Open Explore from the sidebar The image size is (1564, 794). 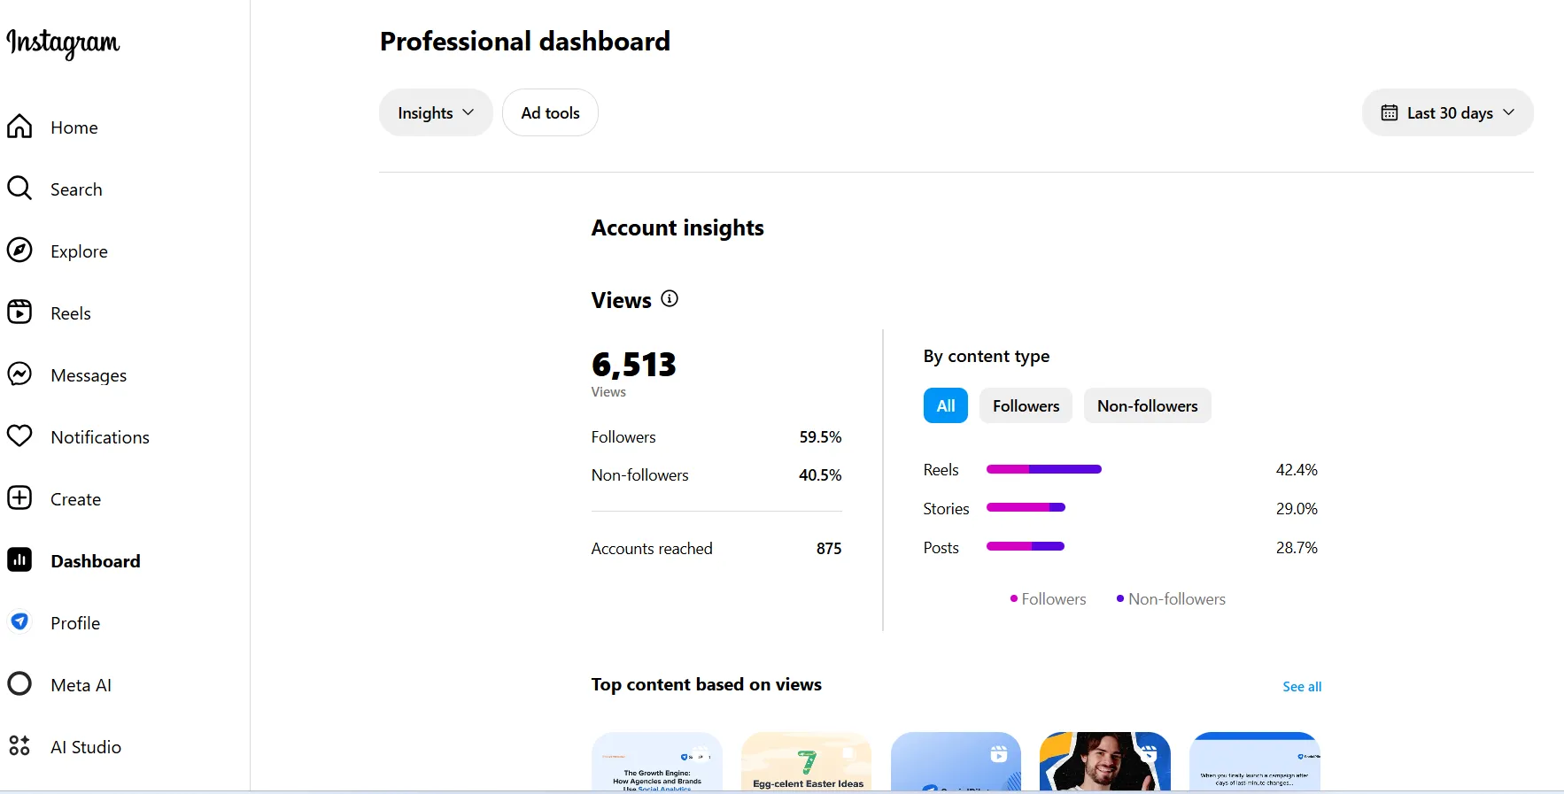coord(79,251)
